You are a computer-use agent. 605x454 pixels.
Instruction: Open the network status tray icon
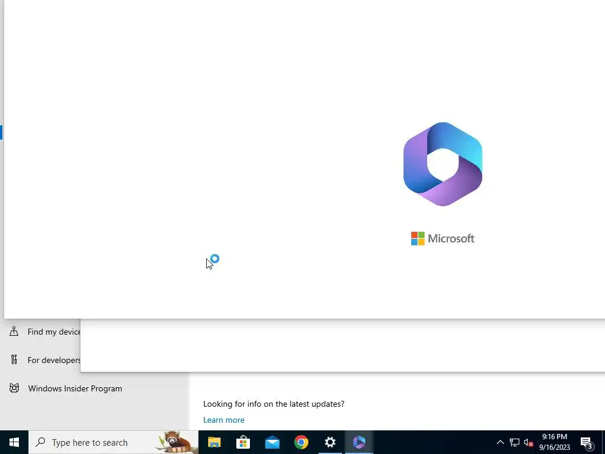tap(515, 442)
